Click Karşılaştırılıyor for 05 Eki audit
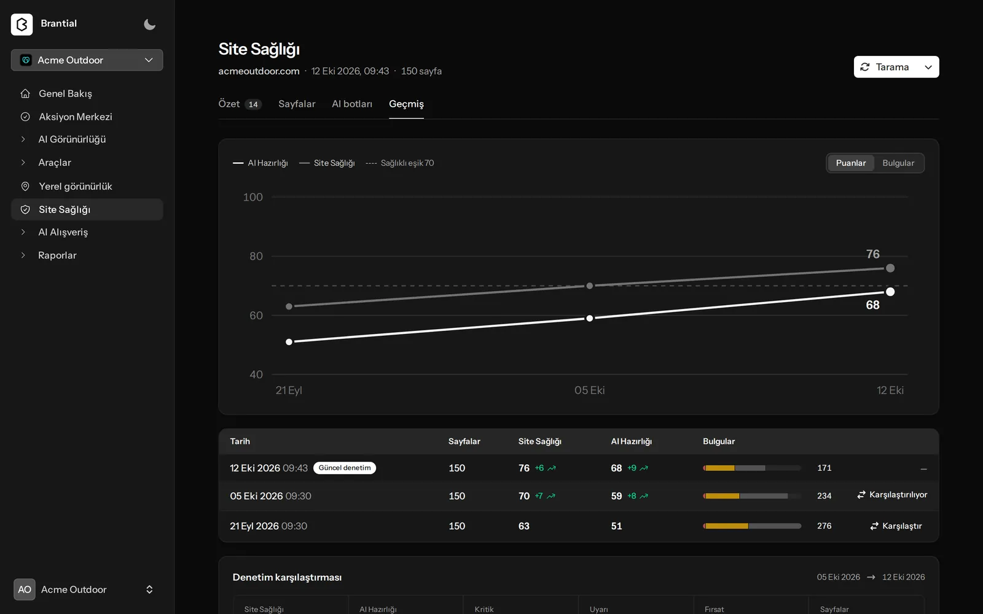The height and width of the screenshot is (614, 983). click(892, 495)
